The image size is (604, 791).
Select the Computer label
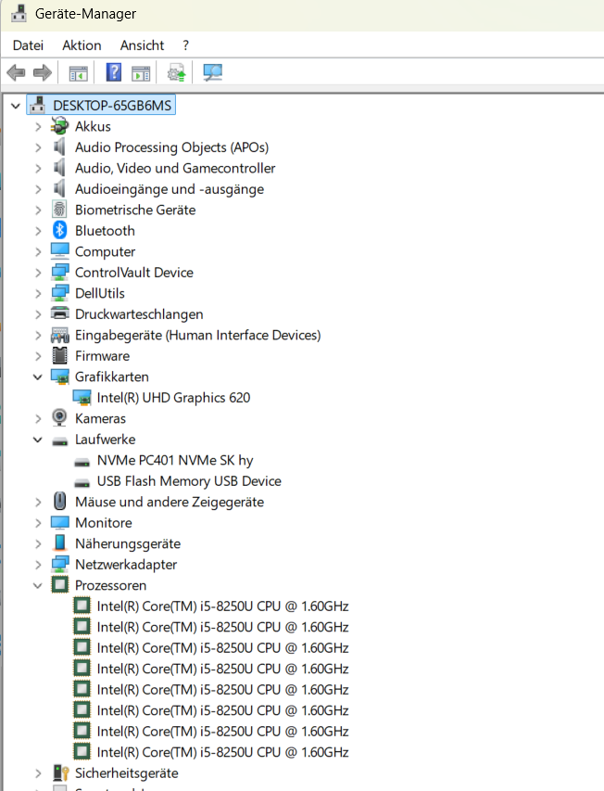[x=105, y=251]
